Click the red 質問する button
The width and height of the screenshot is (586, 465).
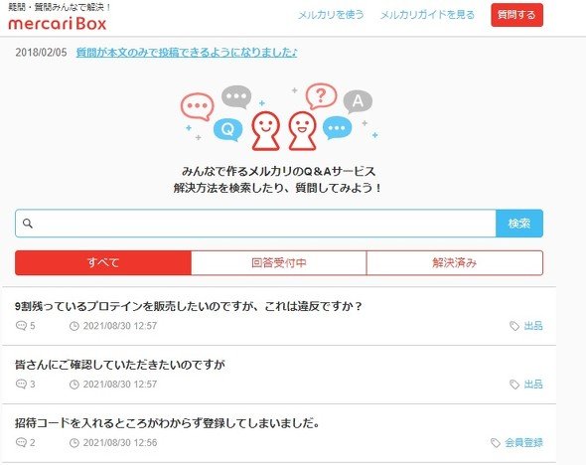click(516, 15)
